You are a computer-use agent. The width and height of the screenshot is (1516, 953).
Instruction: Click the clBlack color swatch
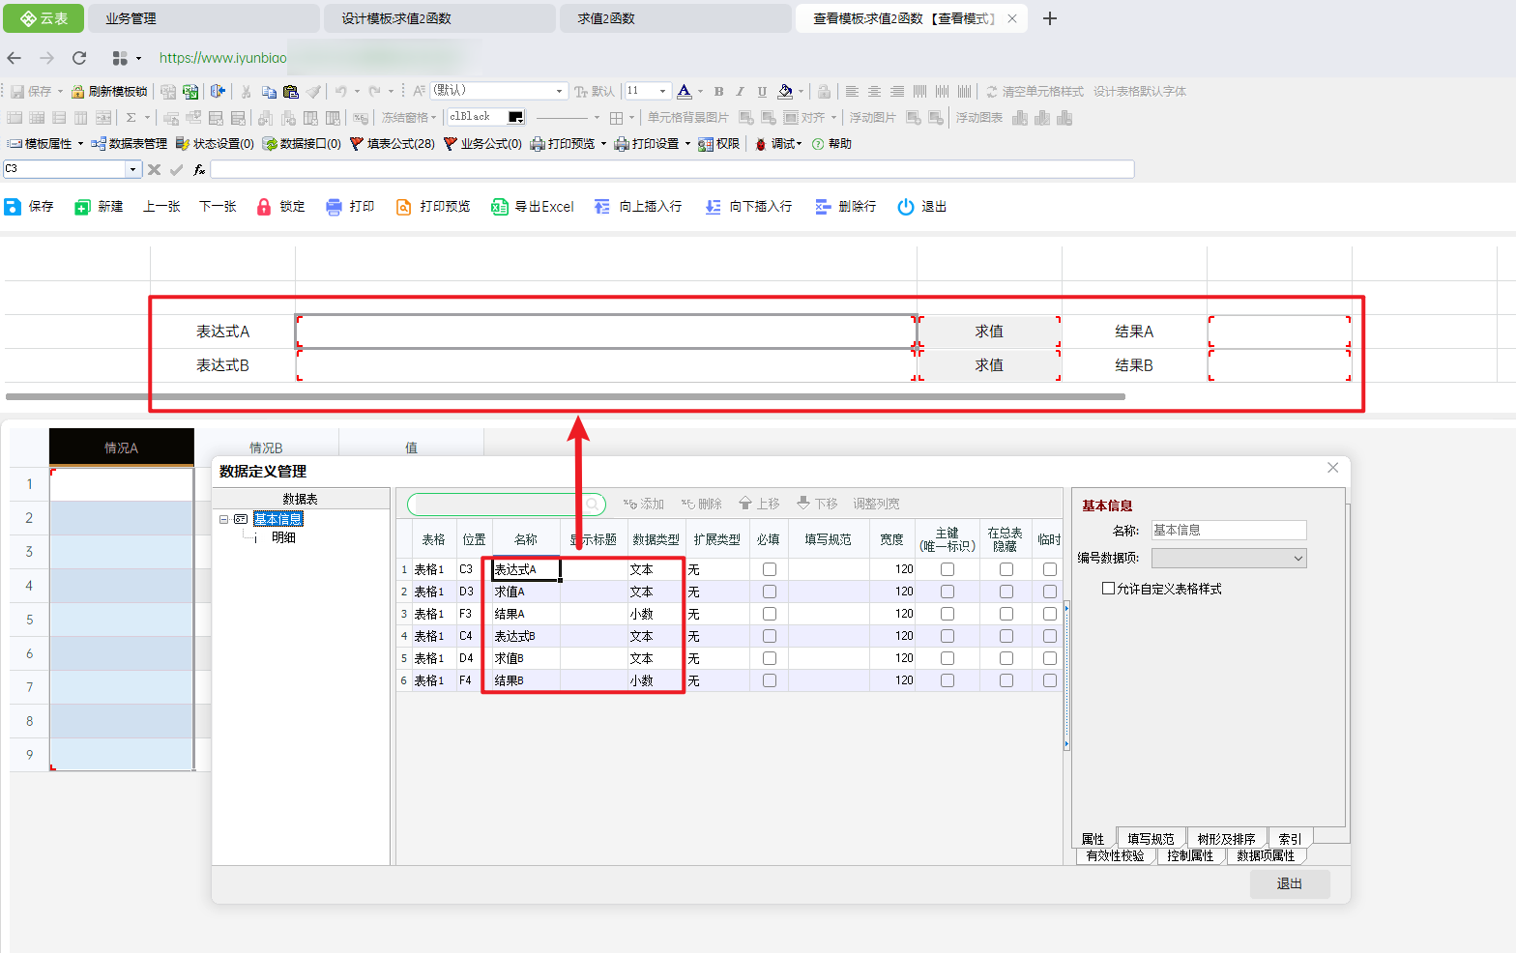(515, 117)
